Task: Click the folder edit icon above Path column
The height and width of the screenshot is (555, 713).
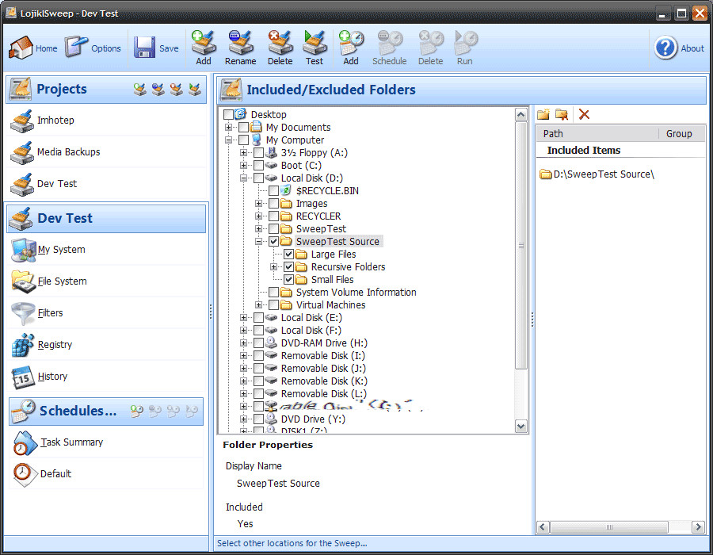Action: coord(562,114)
